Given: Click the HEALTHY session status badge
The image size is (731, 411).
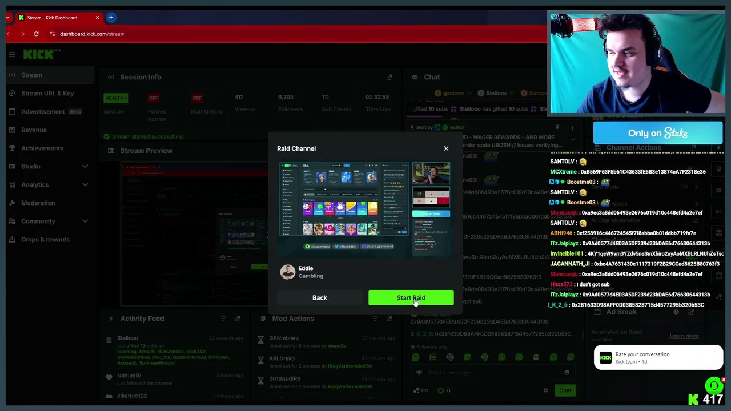Looking at the screenshot, I should (x=115, y=98).
